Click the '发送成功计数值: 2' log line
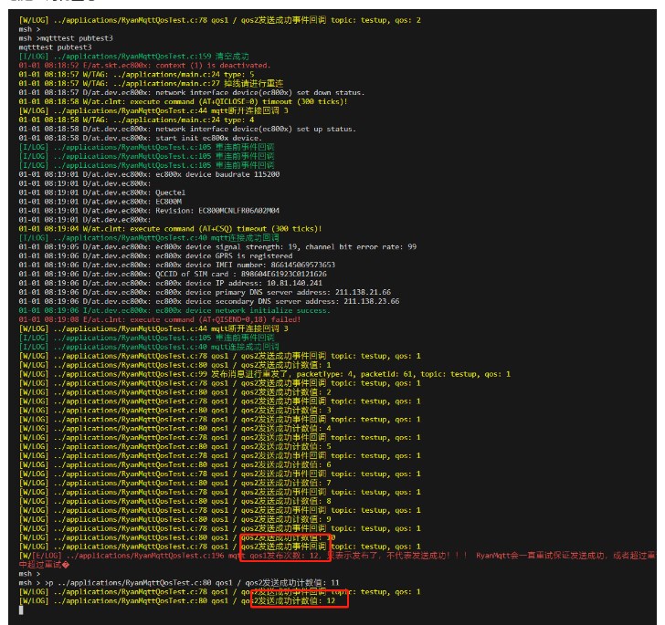This screenshot has width=665, height=625. 175,392
